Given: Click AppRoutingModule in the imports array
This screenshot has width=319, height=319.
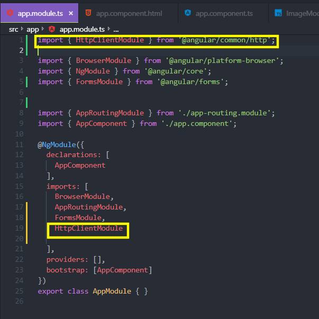Looking at the screenshot, I should coord(89,207).
